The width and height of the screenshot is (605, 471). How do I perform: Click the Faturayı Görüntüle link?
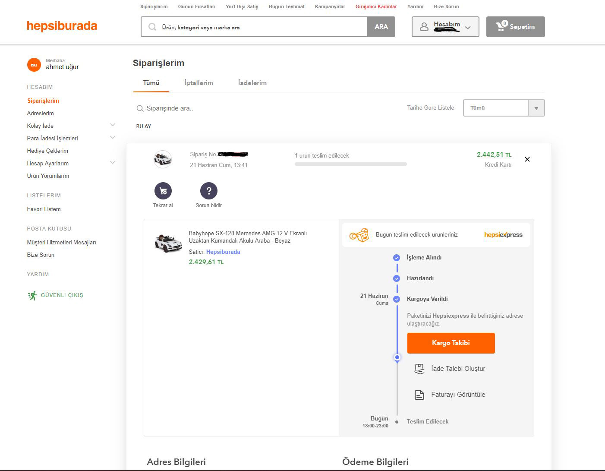458,395
